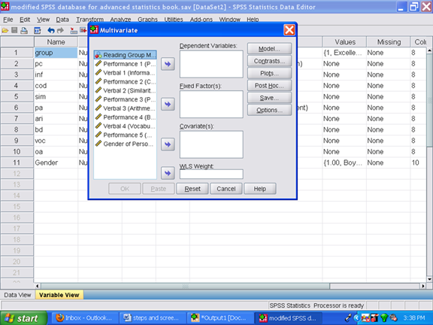Select Performance 3 (P... variable

click(x=126, y=99)
